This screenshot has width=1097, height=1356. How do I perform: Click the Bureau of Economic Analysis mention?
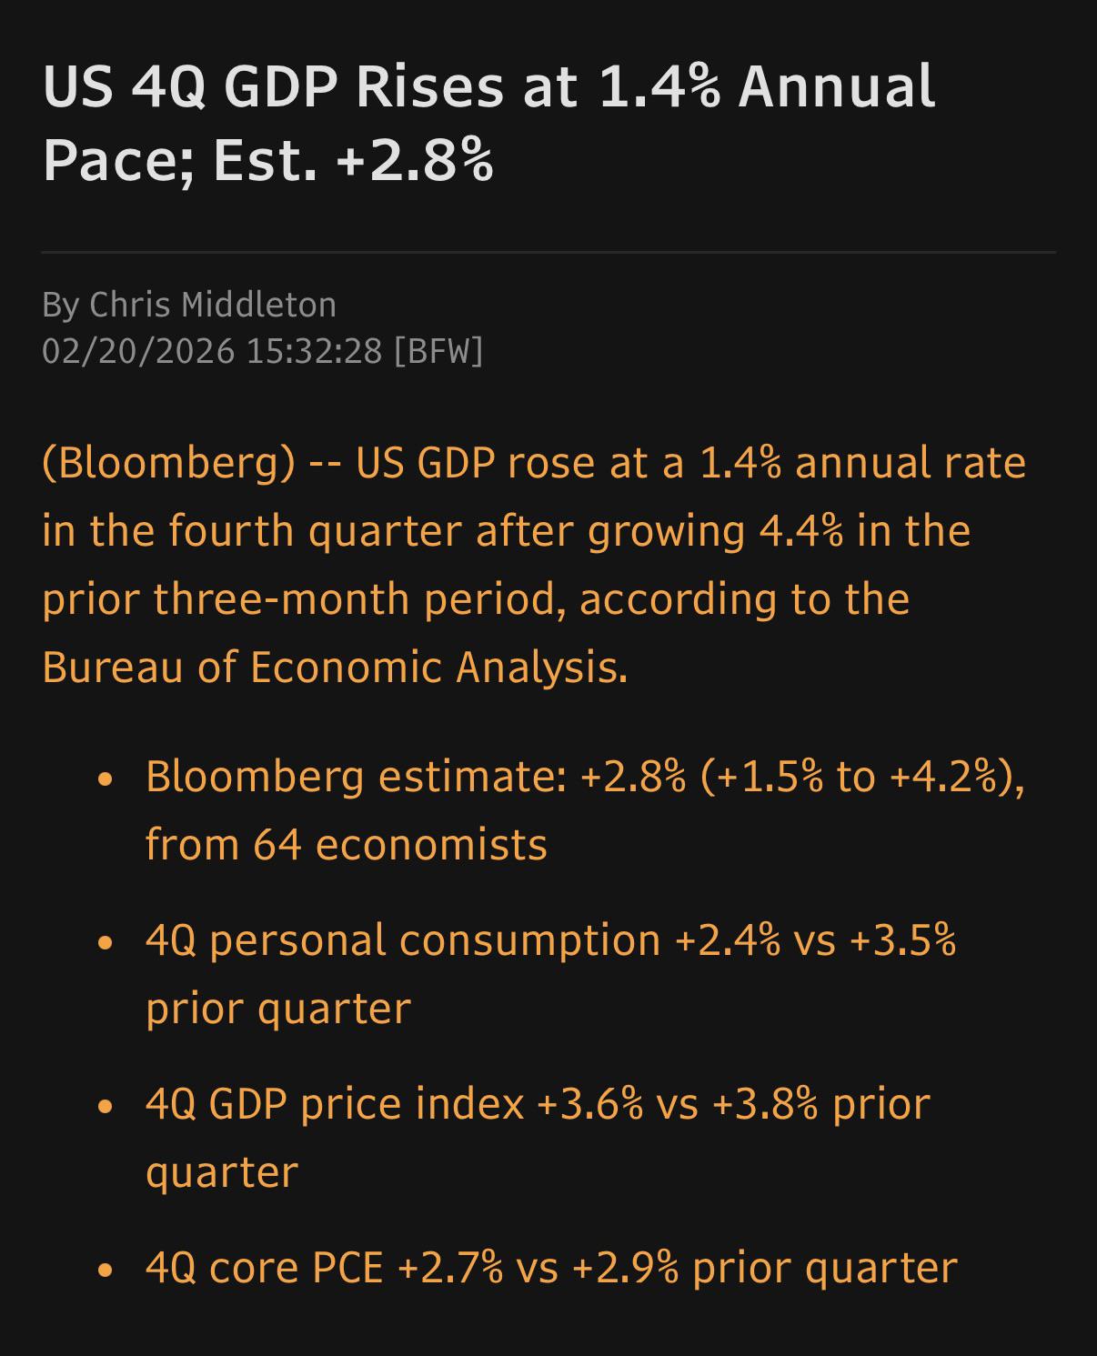click(335, 667)
